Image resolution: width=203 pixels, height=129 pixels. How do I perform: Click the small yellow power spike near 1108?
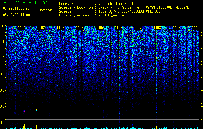pyautogui.click(x=157, y=127)
